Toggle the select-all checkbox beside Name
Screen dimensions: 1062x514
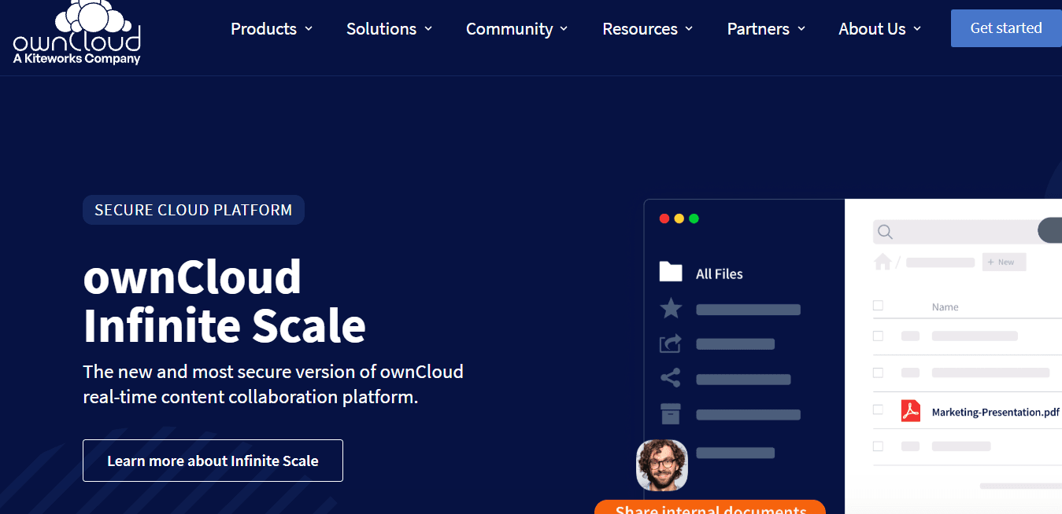[x=879, y=306]
